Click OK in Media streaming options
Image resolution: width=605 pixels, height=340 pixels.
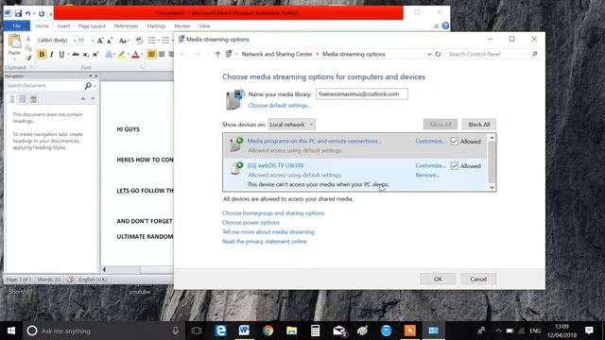pos(438,280)
